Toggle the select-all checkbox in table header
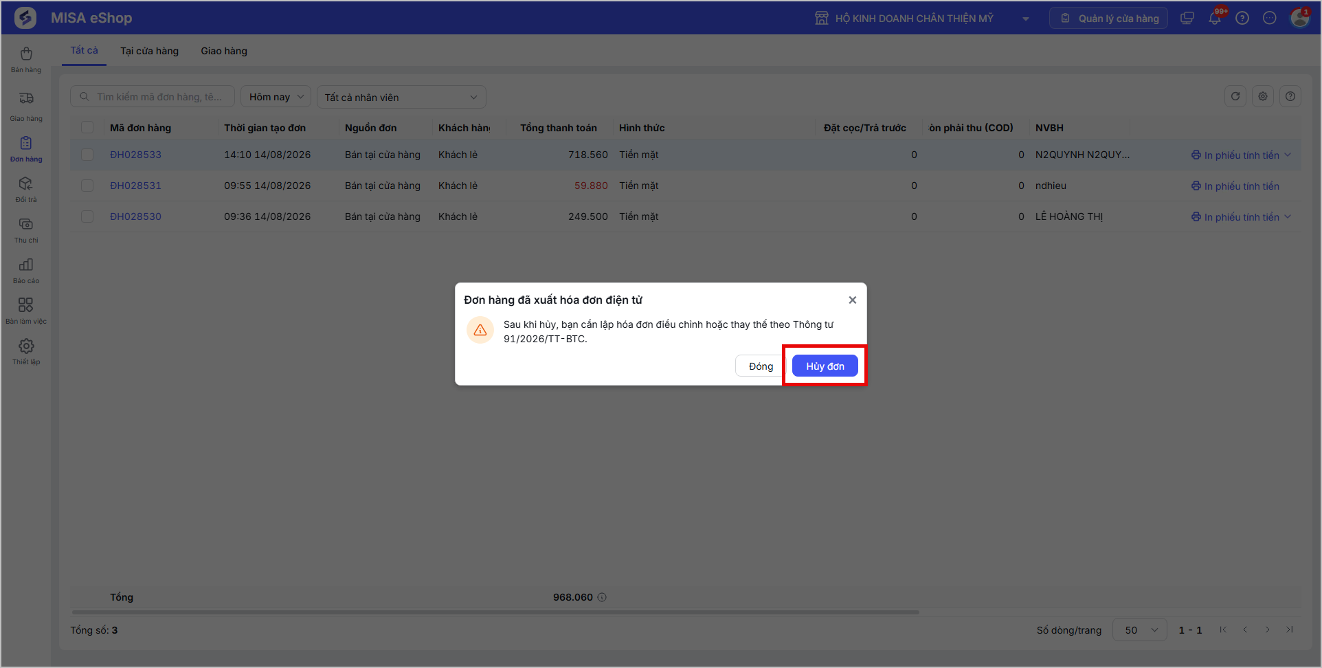 coord(87,127)
